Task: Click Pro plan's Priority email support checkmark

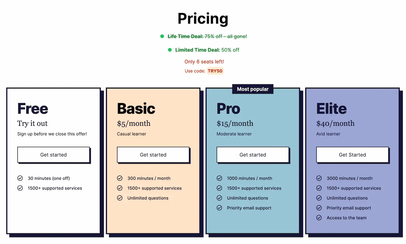Action: (219, 208)
